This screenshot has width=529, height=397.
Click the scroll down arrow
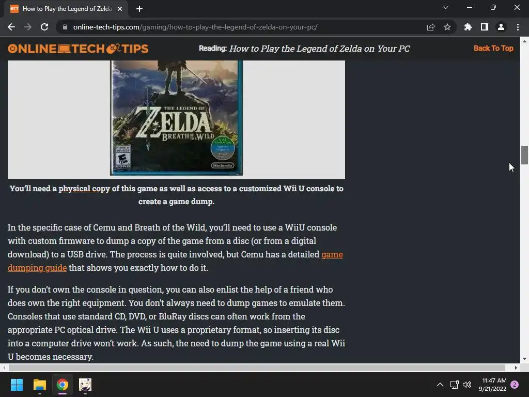click(x=524, y=359)
